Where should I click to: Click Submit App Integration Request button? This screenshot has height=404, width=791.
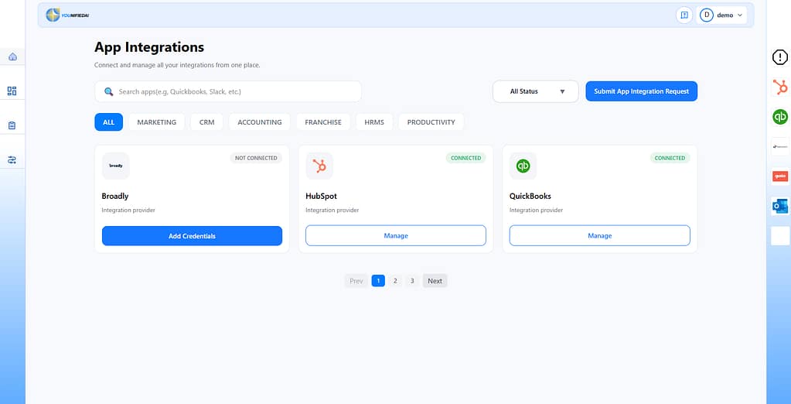coord(641,91)
